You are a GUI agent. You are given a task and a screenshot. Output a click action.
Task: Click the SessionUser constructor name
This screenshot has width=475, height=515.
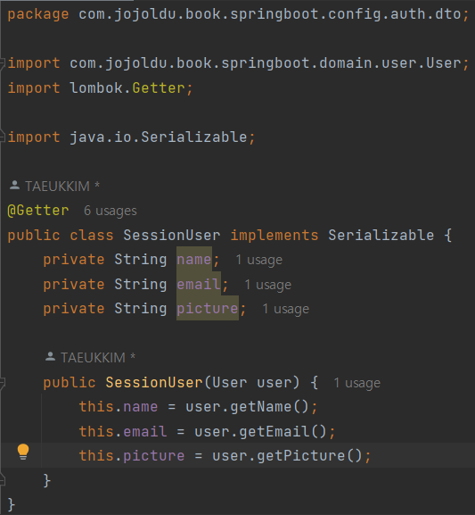coord(154,383)
